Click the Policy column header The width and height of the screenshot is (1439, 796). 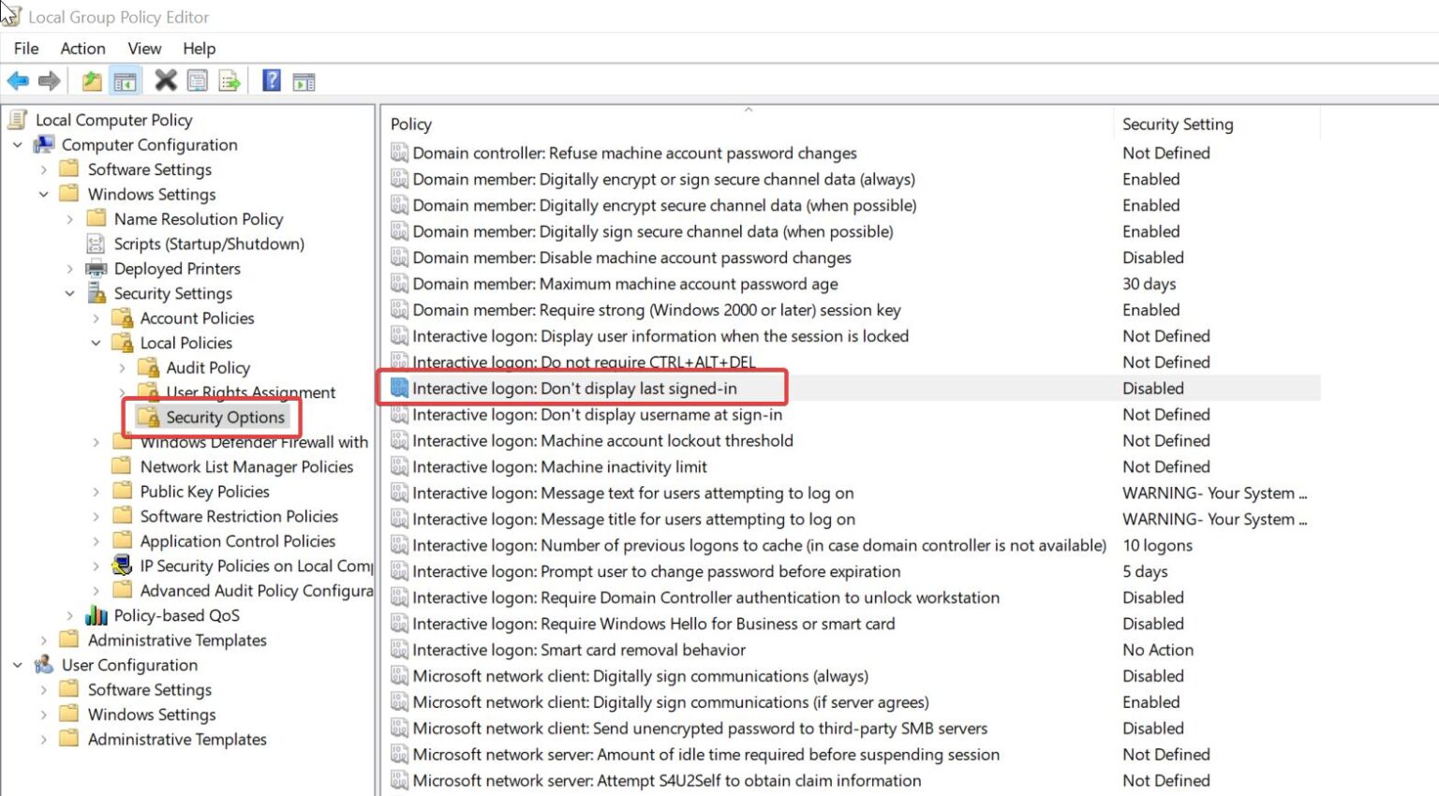click(x=411, y=124)
